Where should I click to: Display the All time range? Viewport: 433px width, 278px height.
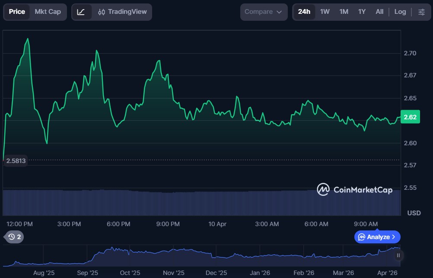(379, 12)
